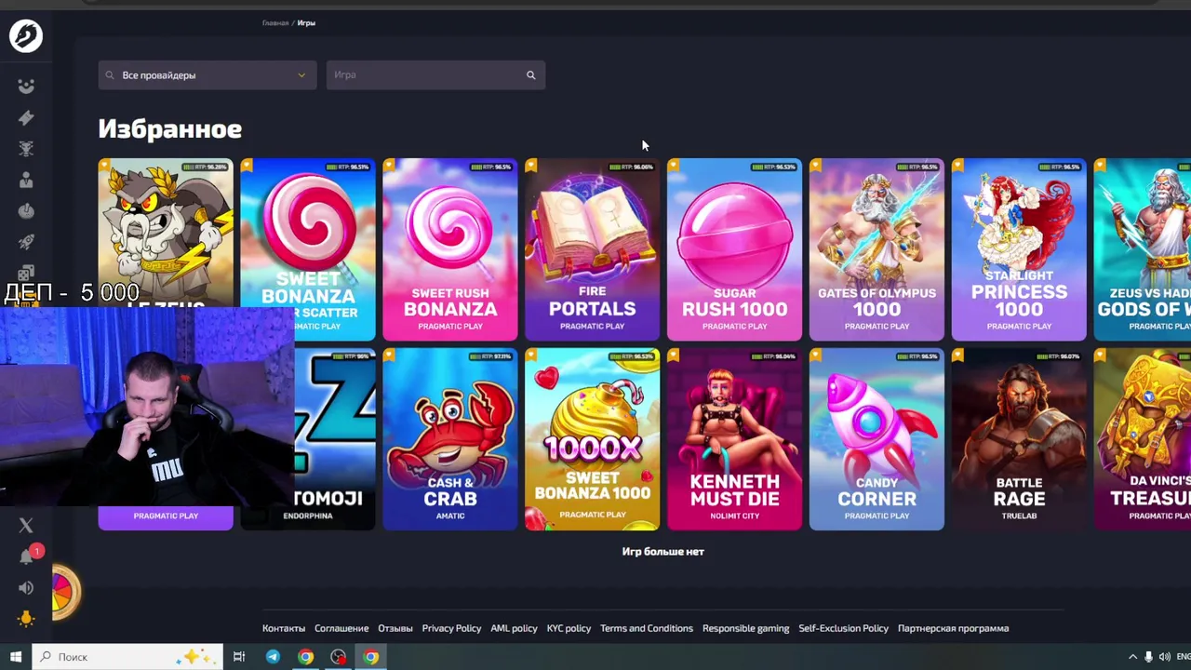The height and width of the screenshot is (670, 1191).
Task: Open Telegram from the taskbar
Action: (x=273, y=657)
